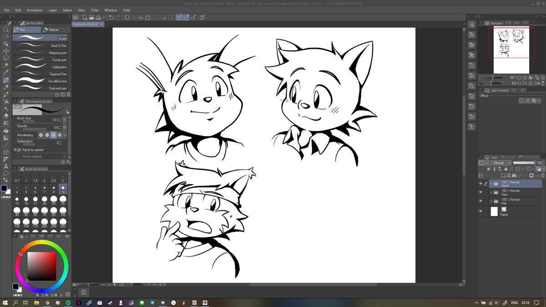This screenshot has height=307, width=546.
Task: Choose the Calligraphy sub tool
Action: (x=40, y=67)
